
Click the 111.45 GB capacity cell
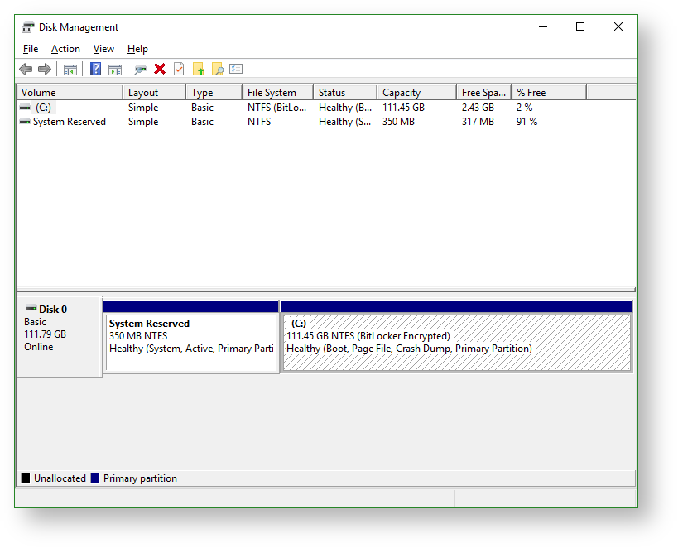[403, 108]
